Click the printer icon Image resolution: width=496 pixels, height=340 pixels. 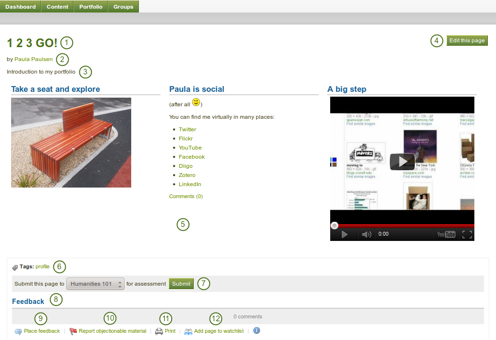[x=159, y=331]
